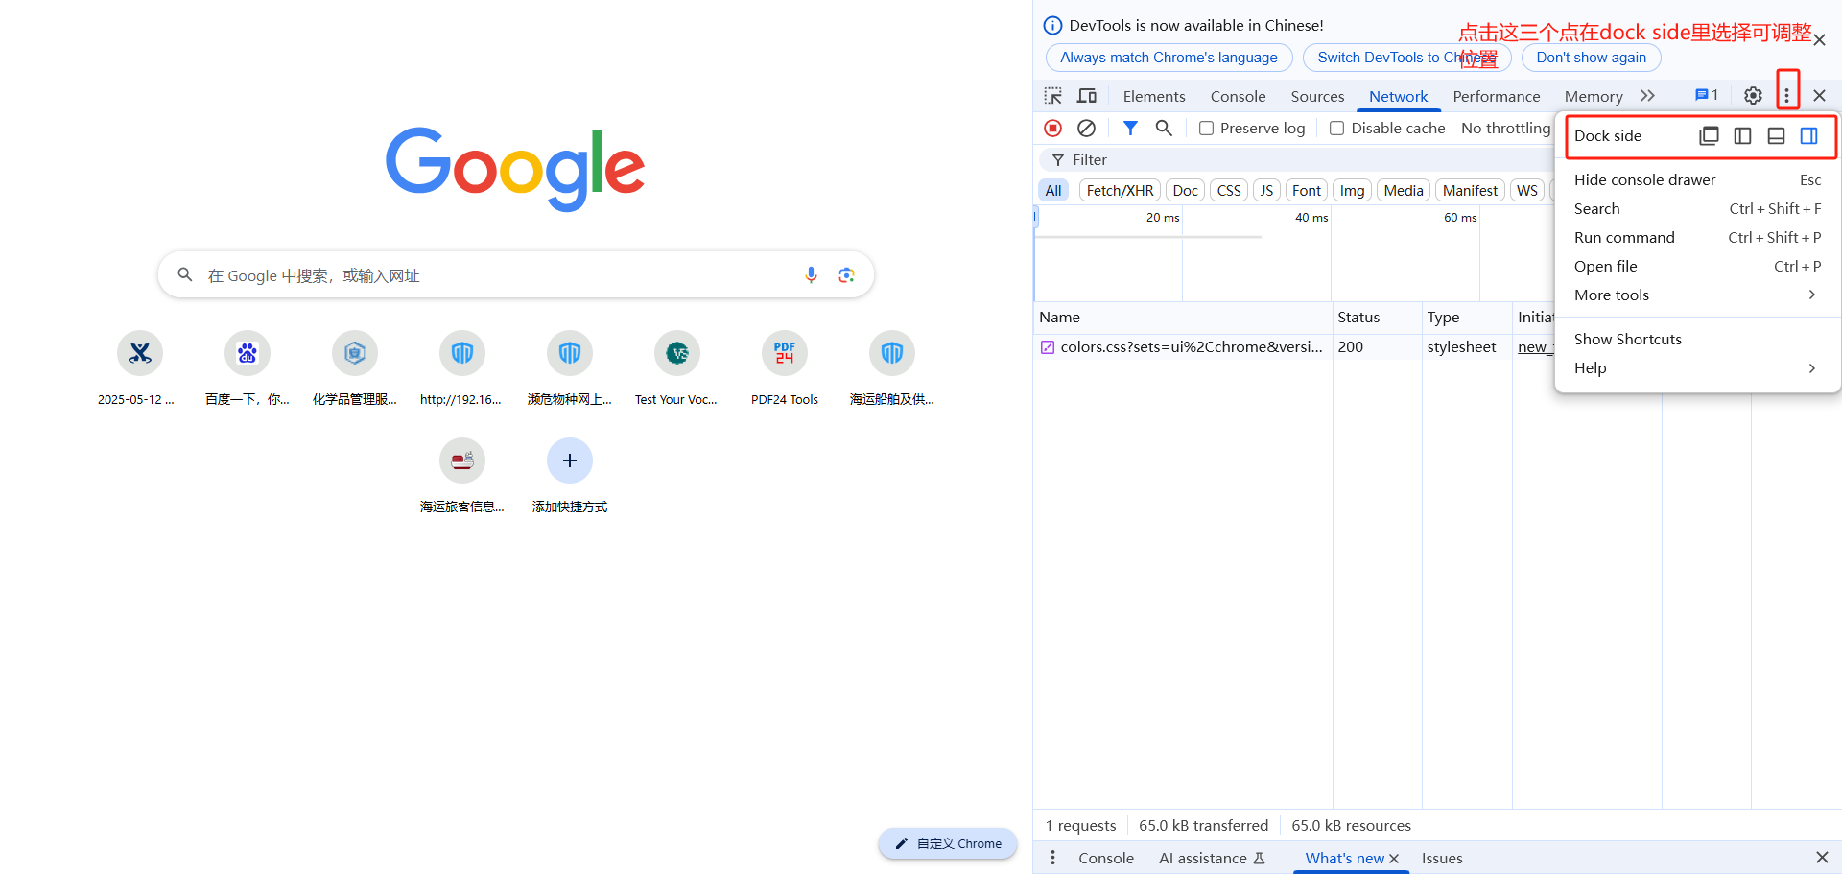Close the What's new drawer tab
Screen dimensions: 1842x874
click(1394, 859)
